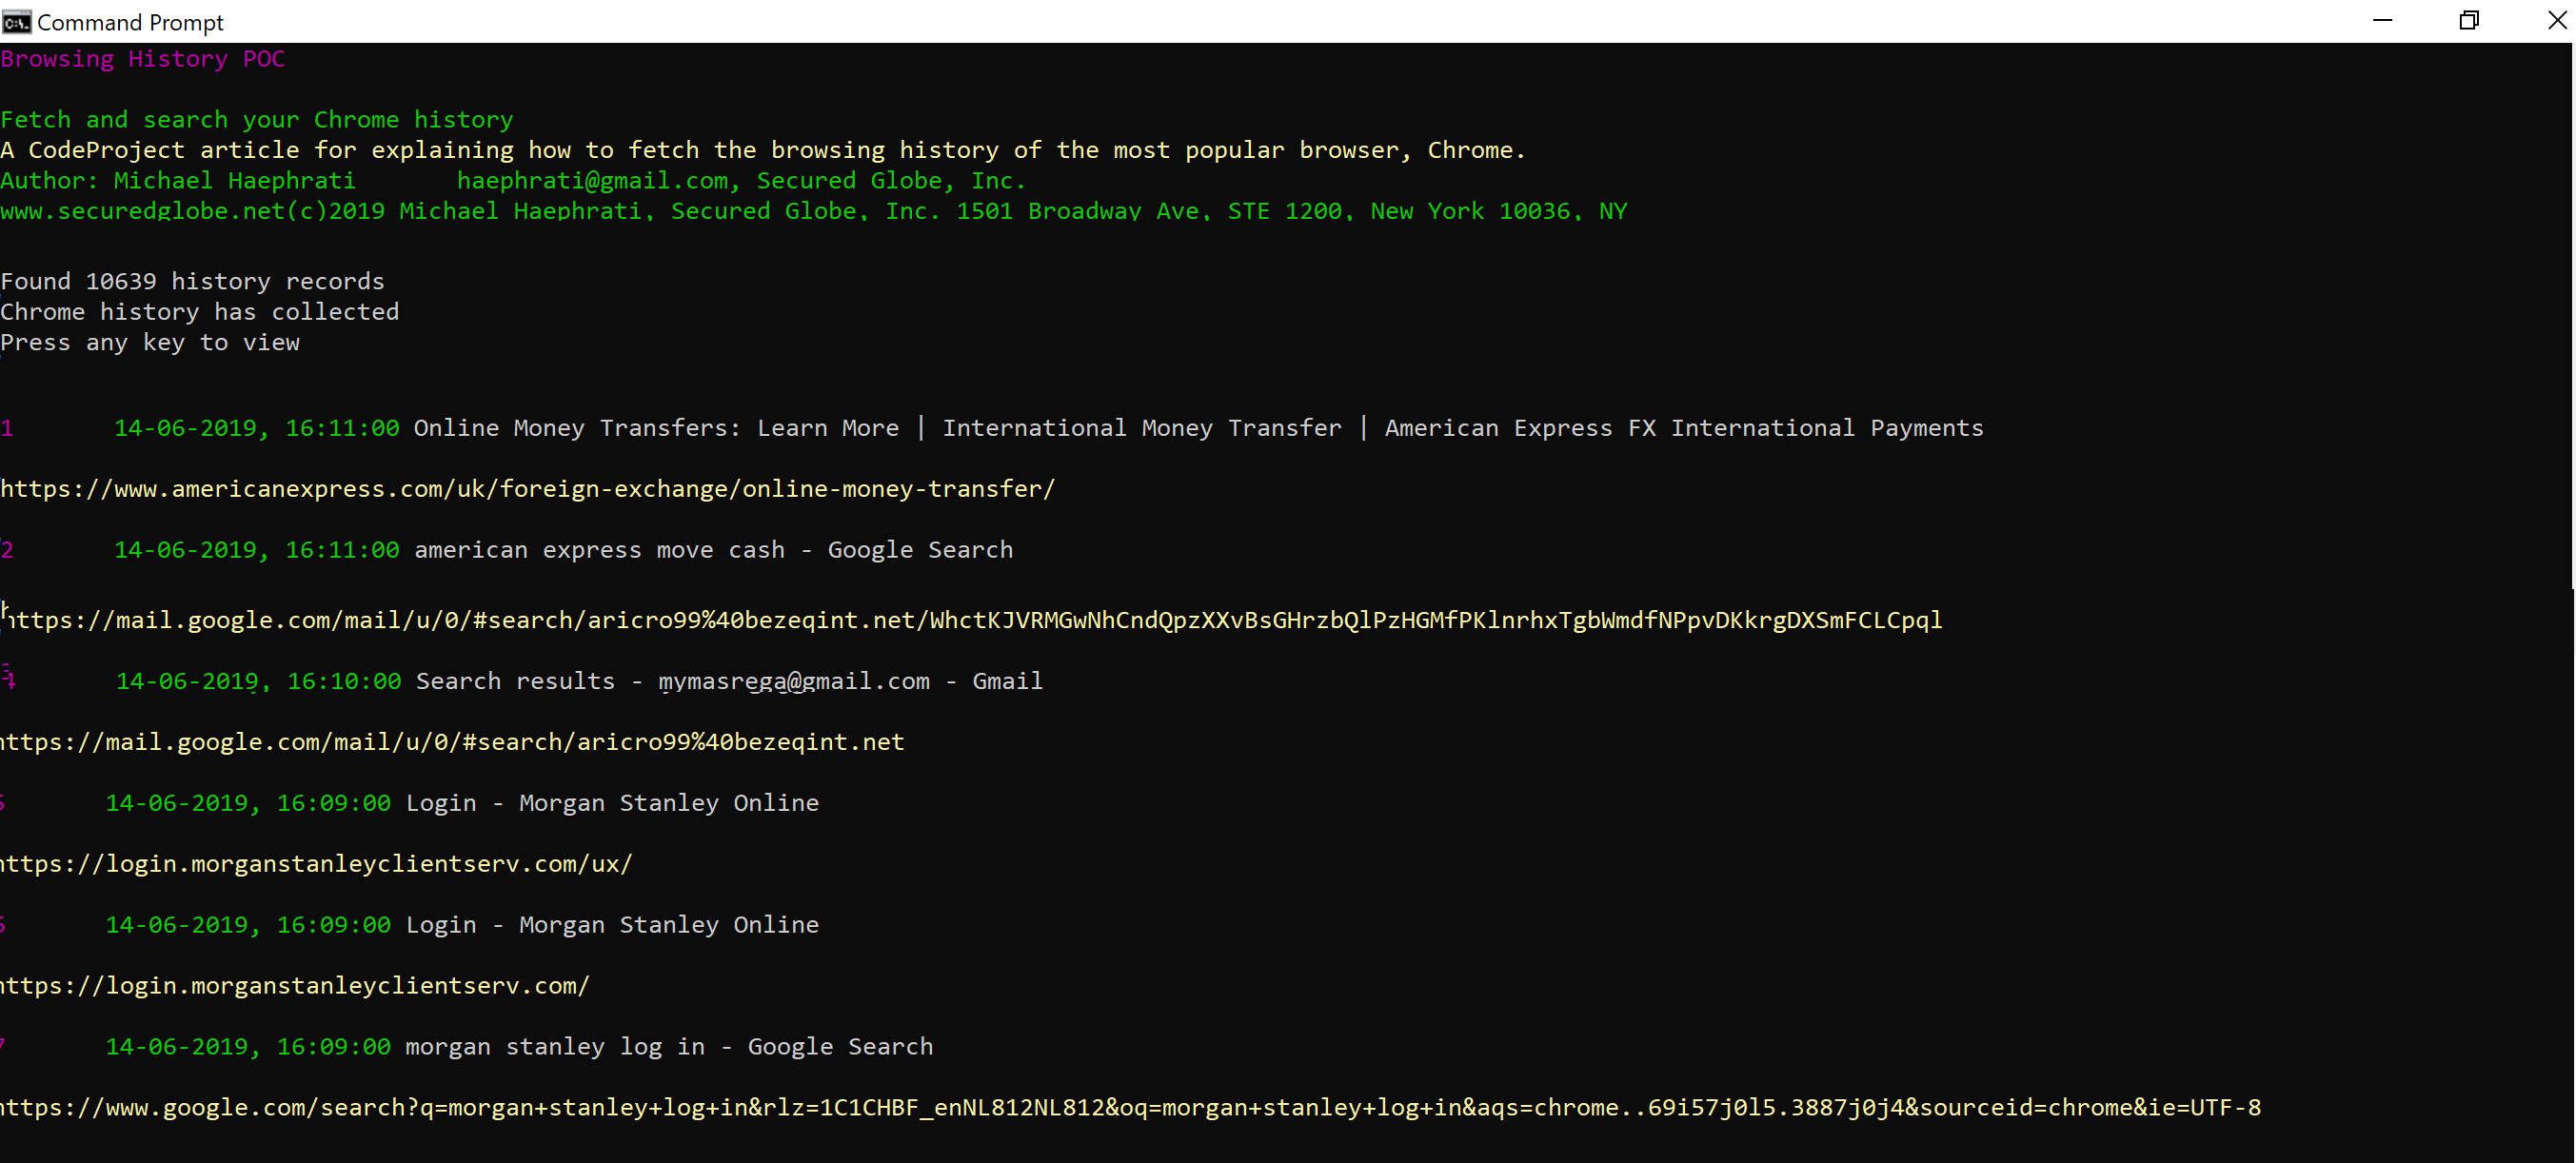
Task: Click the 'Command Prompt' title text
Action: coord(130,22)
